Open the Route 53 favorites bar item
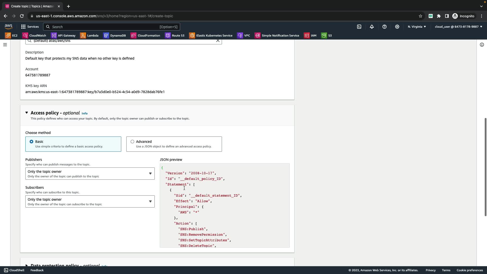The image size is (487, 274). pyautogui.click(x=175, y=36)
